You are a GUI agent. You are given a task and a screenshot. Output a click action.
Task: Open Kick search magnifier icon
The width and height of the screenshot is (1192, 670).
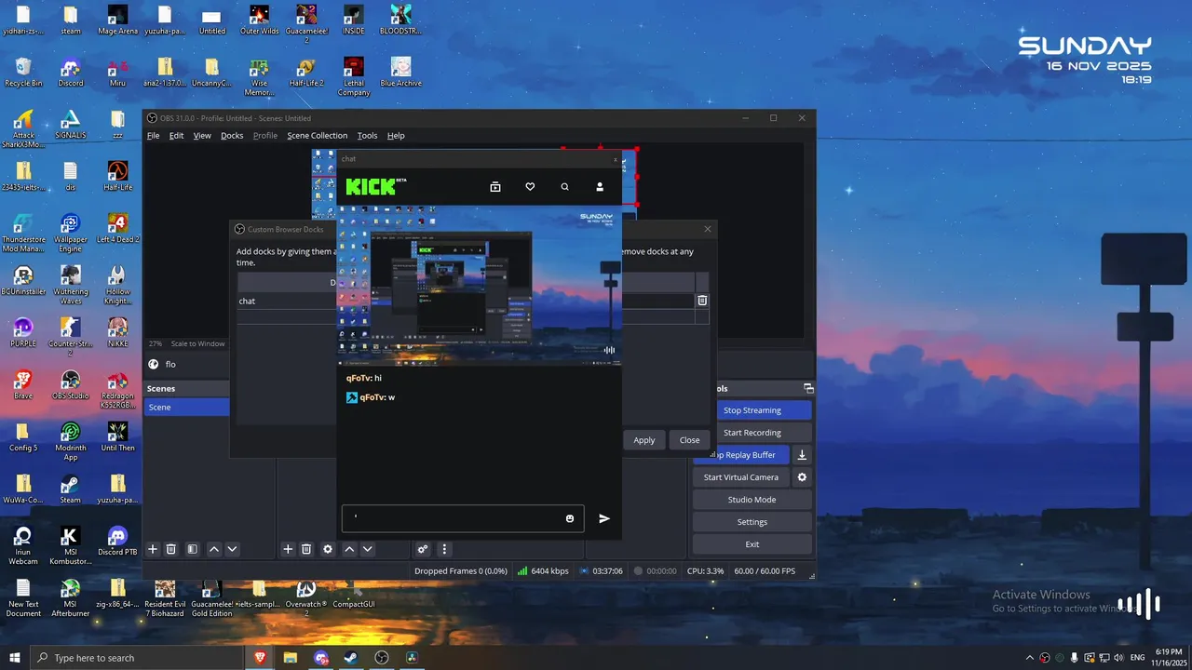[x=564, y=187]
